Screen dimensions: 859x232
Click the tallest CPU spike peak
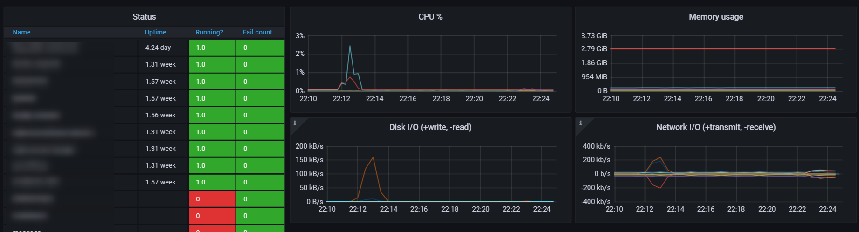[350, 46]
